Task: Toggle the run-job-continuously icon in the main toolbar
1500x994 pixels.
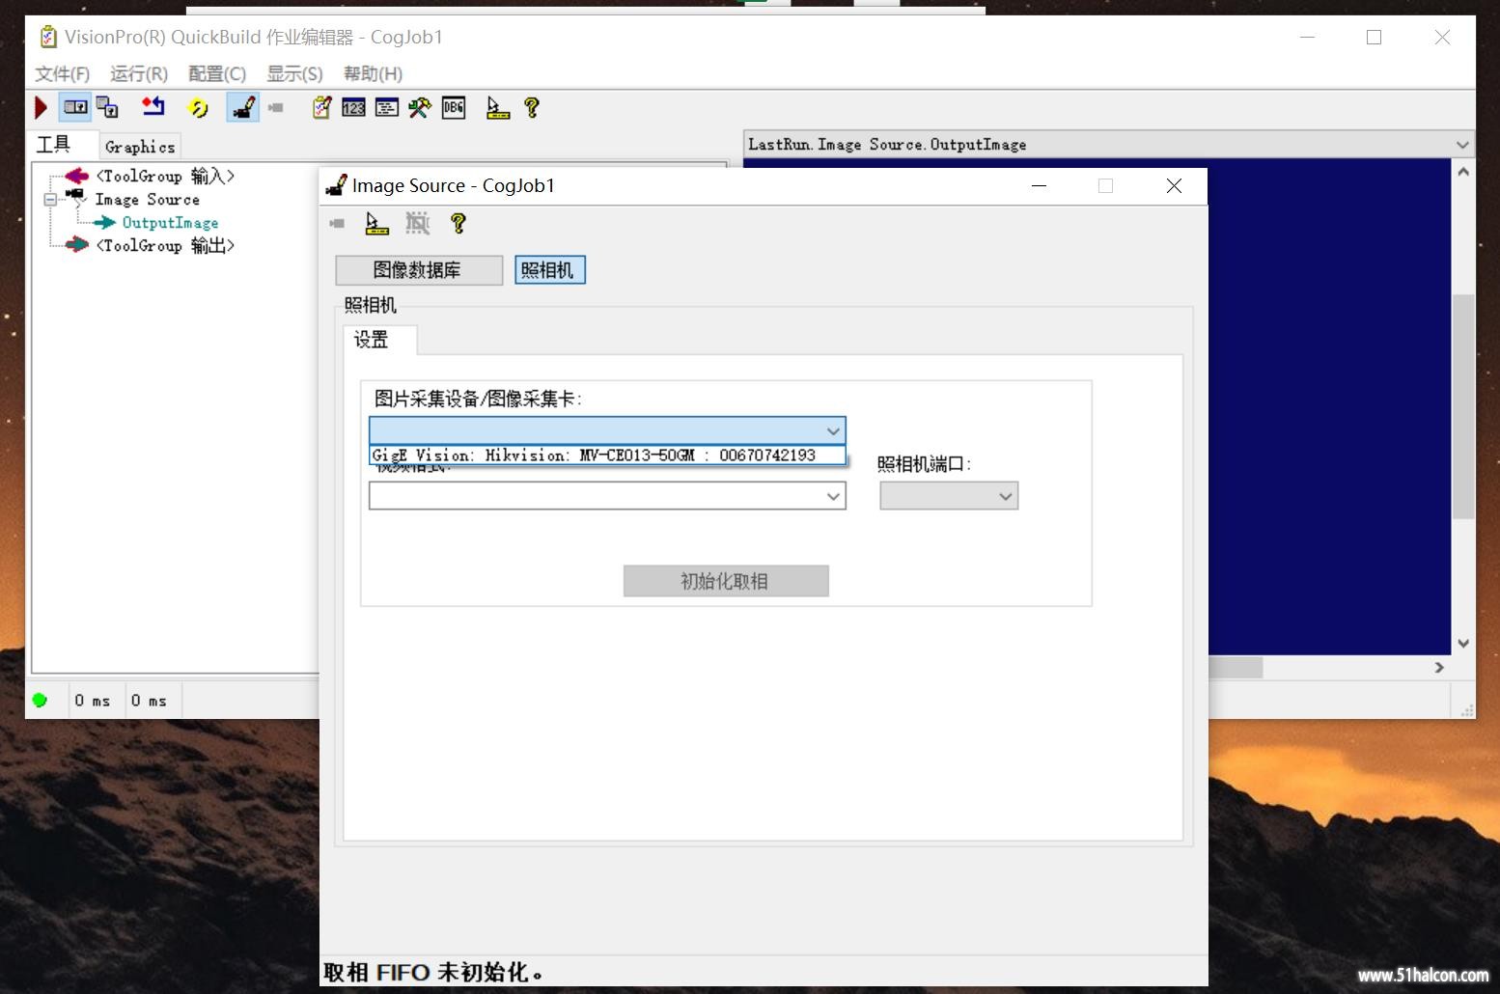Action: [75, 107]
